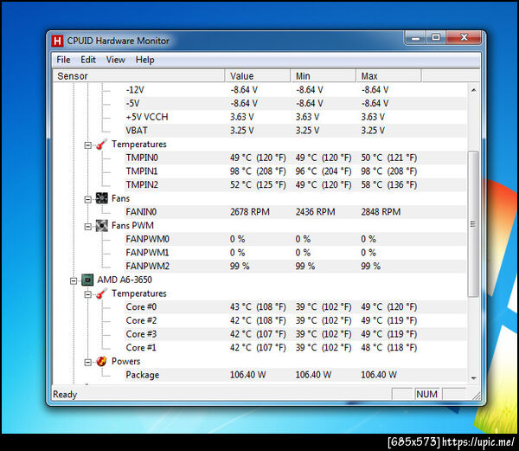Click the 2848 RPM max value
Viewport: 519px width, 451px height.
(x=381, y=212)
